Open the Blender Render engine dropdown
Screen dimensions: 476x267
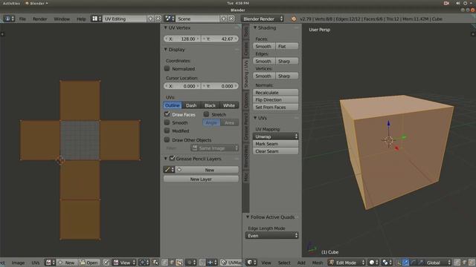coord(263,19)
